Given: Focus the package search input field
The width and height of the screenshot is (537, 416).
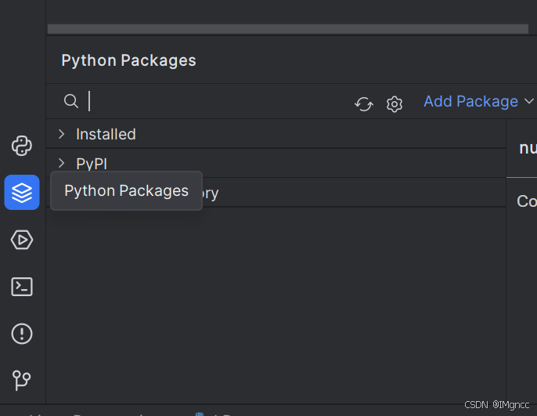Looking at the screenshot, I should pos(219,101).
